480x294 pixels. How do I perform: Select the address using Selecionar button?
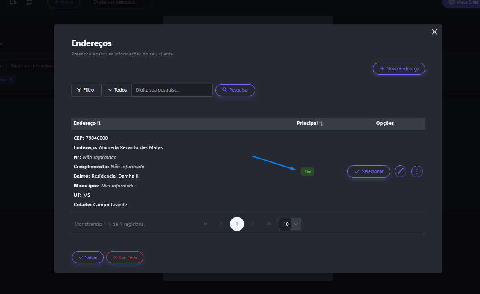pyautogui.click(x=369, y=171)
